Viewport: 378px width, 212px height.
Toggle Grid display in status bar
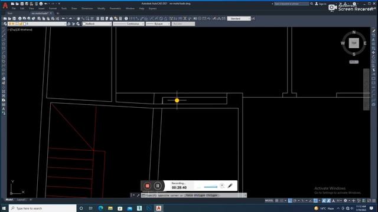point(277,200)
